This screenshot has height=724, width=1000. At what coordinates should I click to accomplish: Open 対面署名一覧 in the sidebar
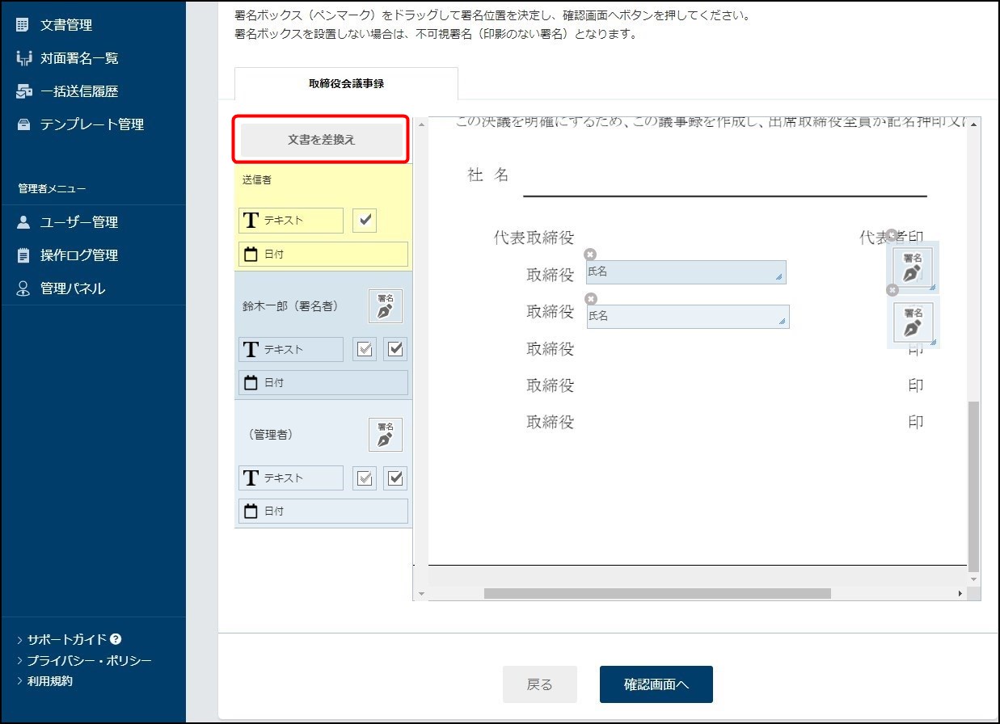tap(79, 58)
